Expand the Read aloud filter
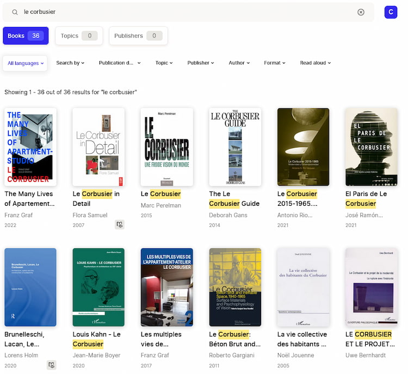Image resolution: width=408 pixels, height=374 pixels. [x=315, y=63]
